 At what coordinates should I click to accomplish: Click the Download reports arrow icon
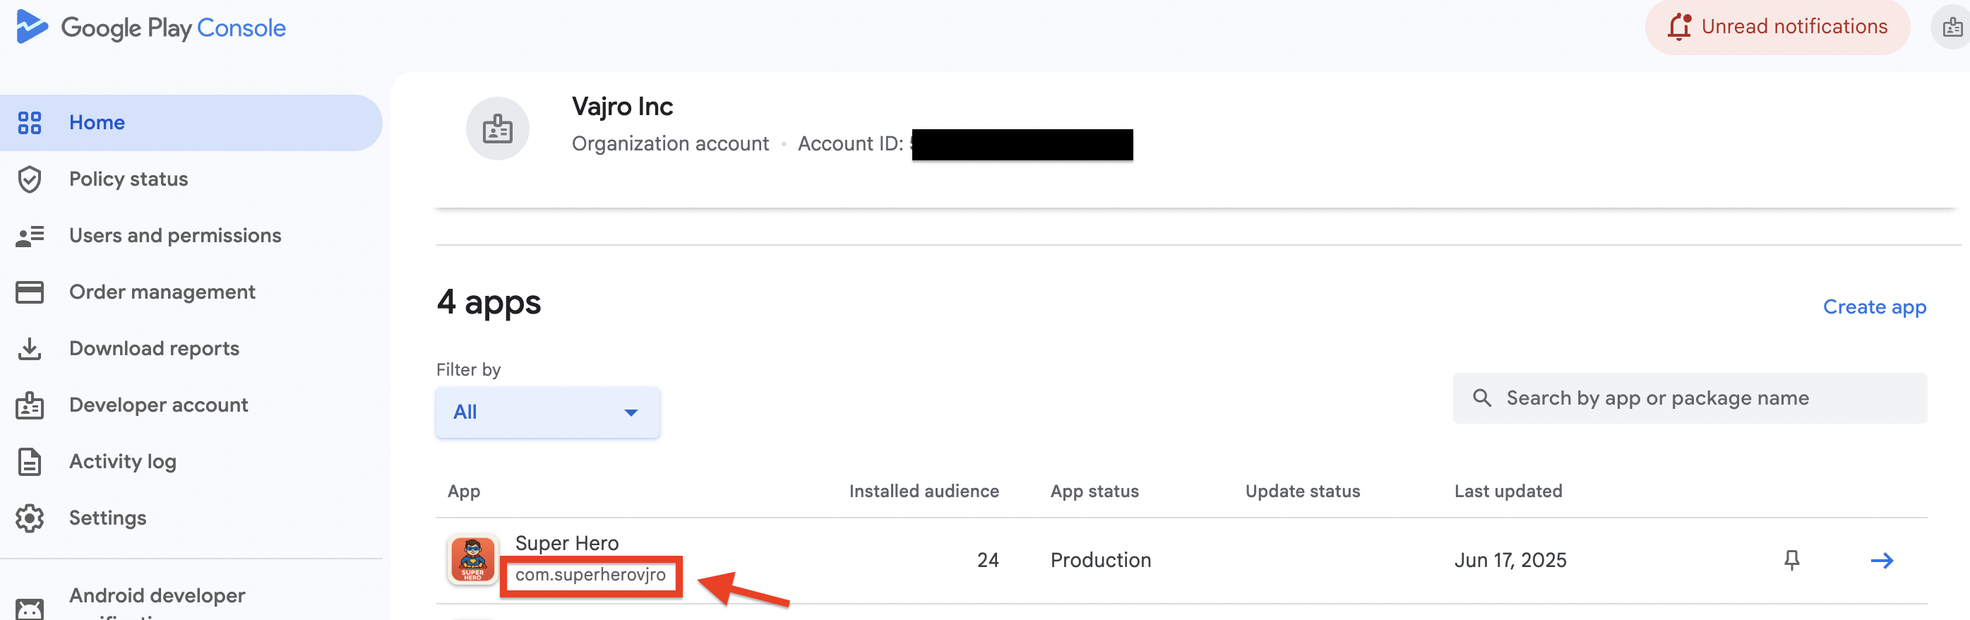pyautogui.click(x=29, y=349)
